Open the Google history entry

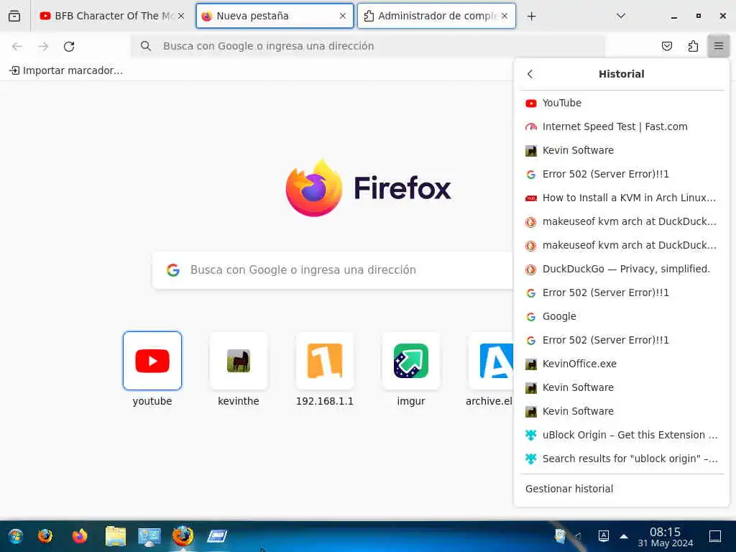[622, 316]
